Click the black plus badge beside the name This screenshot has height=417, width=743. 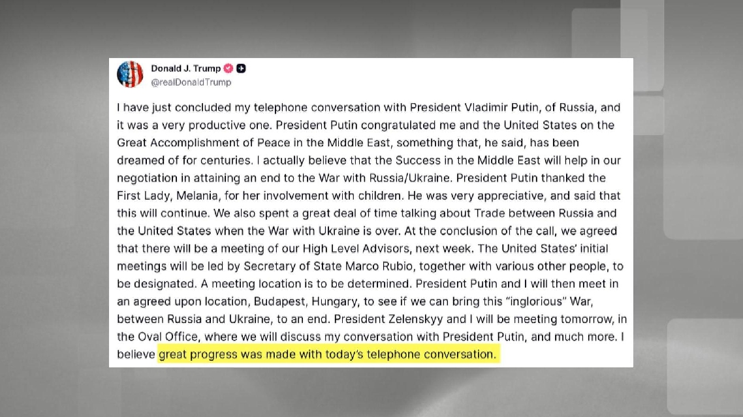[x=241, y=69]
